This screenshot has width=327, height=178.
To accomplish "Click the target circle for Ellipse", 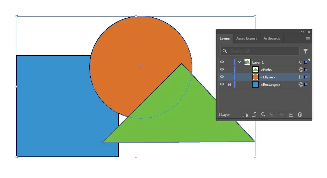I will (x=300, y=77).
